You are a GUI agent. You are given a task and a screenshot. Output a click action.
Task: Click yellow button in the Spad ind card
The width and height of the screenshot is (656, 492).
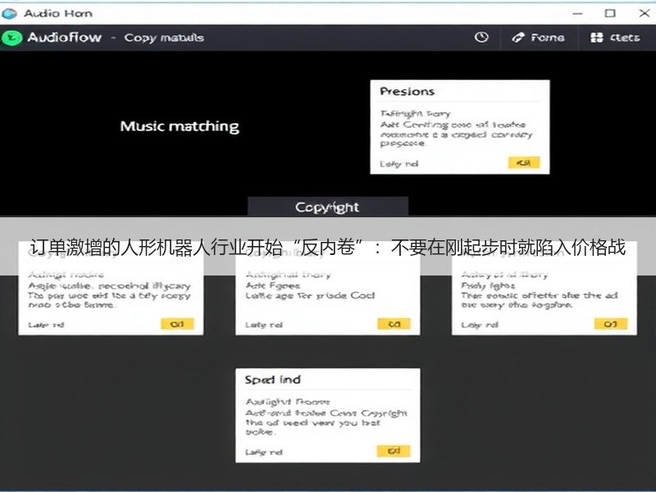[x=394, y=450]
